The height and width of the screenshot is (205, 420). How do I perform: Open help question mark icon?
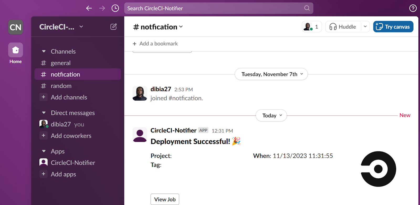413,8
